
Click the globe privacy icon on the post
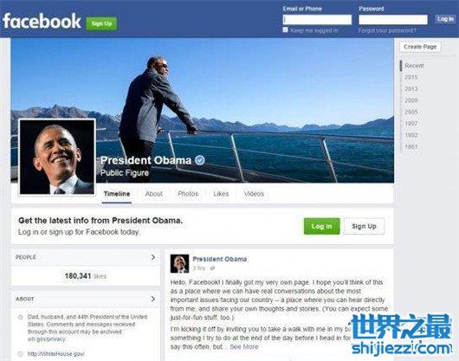tap(213, 268)
